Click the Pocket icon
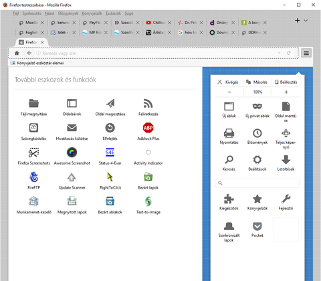Screen dimensions: 321x281 (257, 226)
